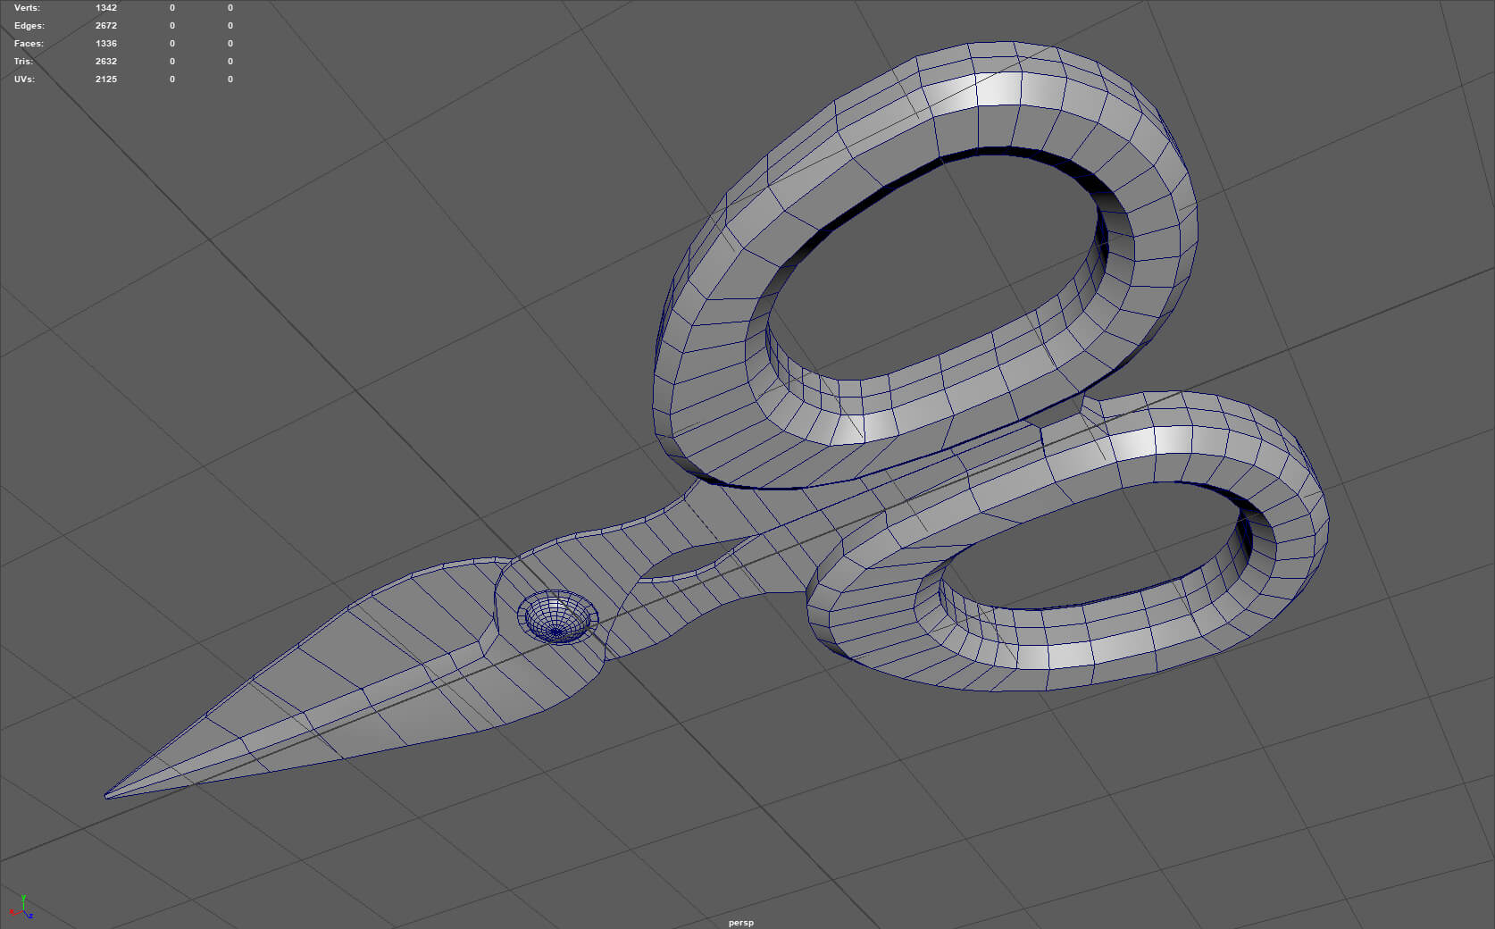Screen dimensions: 1495x929
Task: Select the scissors pivot screw mesh
Action: (x=557, y=616)
